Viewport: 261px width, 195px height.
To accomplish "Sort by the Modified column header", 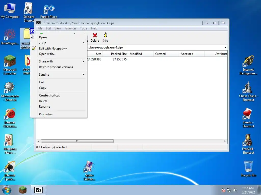I will pos(141,54).
